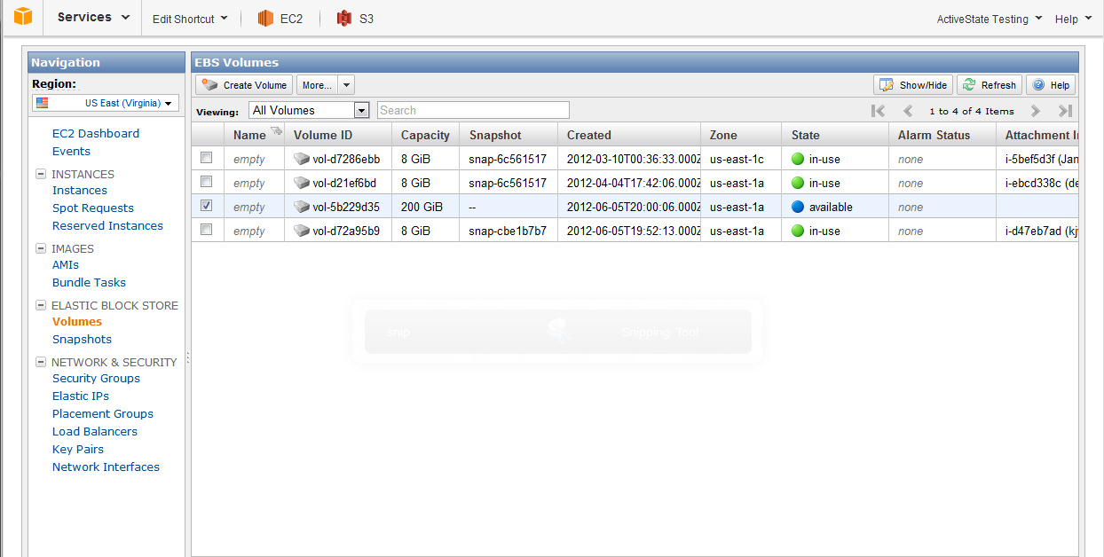Tick the checkbox for vol-d21ef6bd
Viewport: 1104px width, 557px height.
207,182
